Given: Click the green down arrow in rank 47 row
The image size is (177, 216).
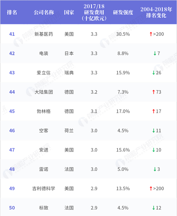Looking at the screenshot, I should (154, 150).
